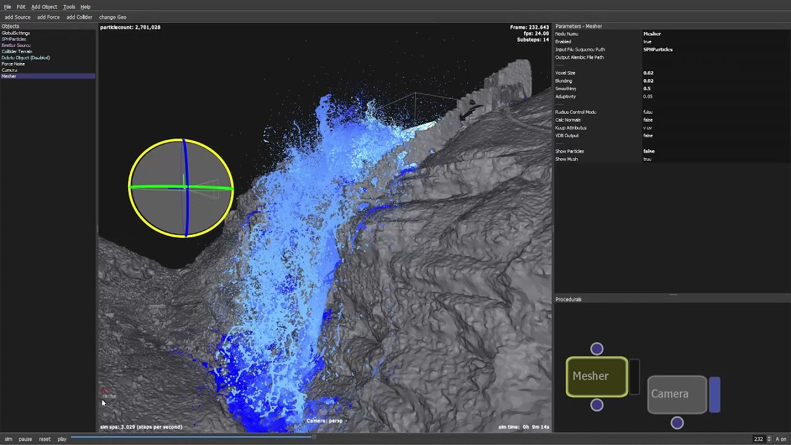Click the Camera node bottom output port
Screen dimensions: 791x445
tap(677, 423)
